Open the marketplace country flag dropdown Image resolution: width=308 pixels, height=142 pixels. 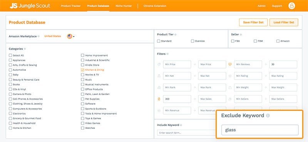click(70, 36)
